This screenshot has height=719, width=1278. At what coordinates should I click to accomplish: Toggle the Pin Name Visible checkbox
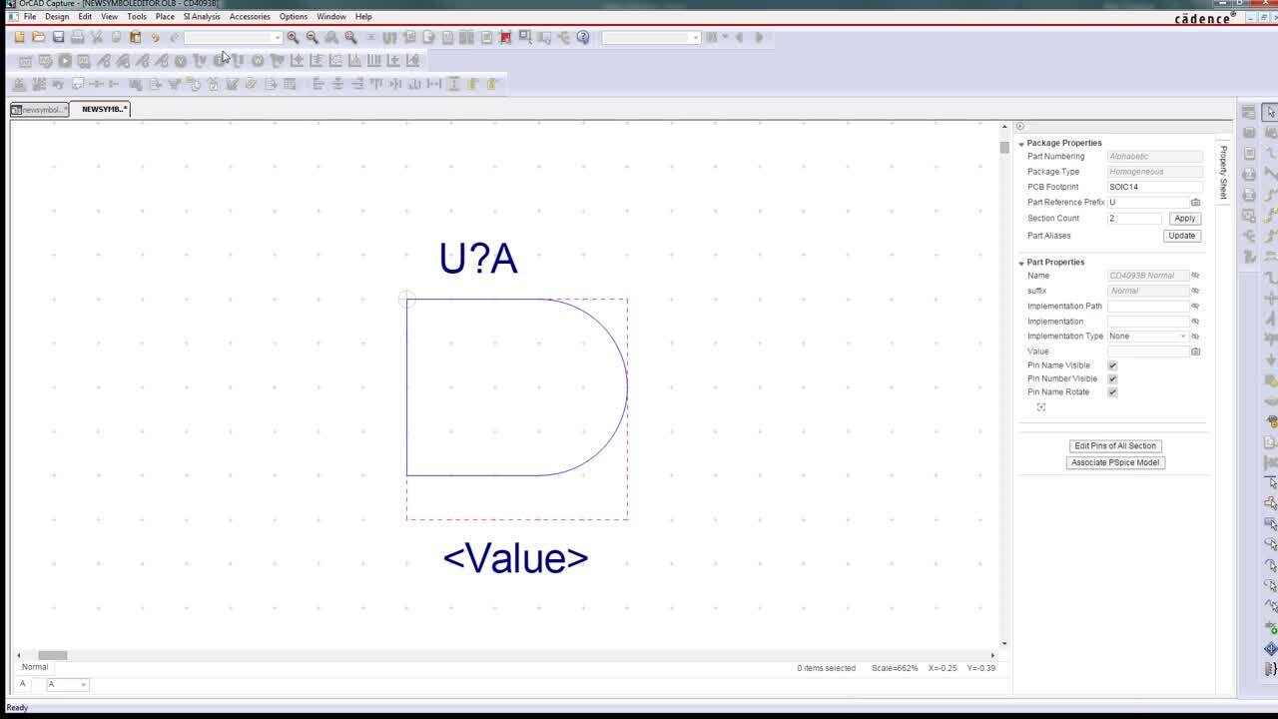(1112, 365)
